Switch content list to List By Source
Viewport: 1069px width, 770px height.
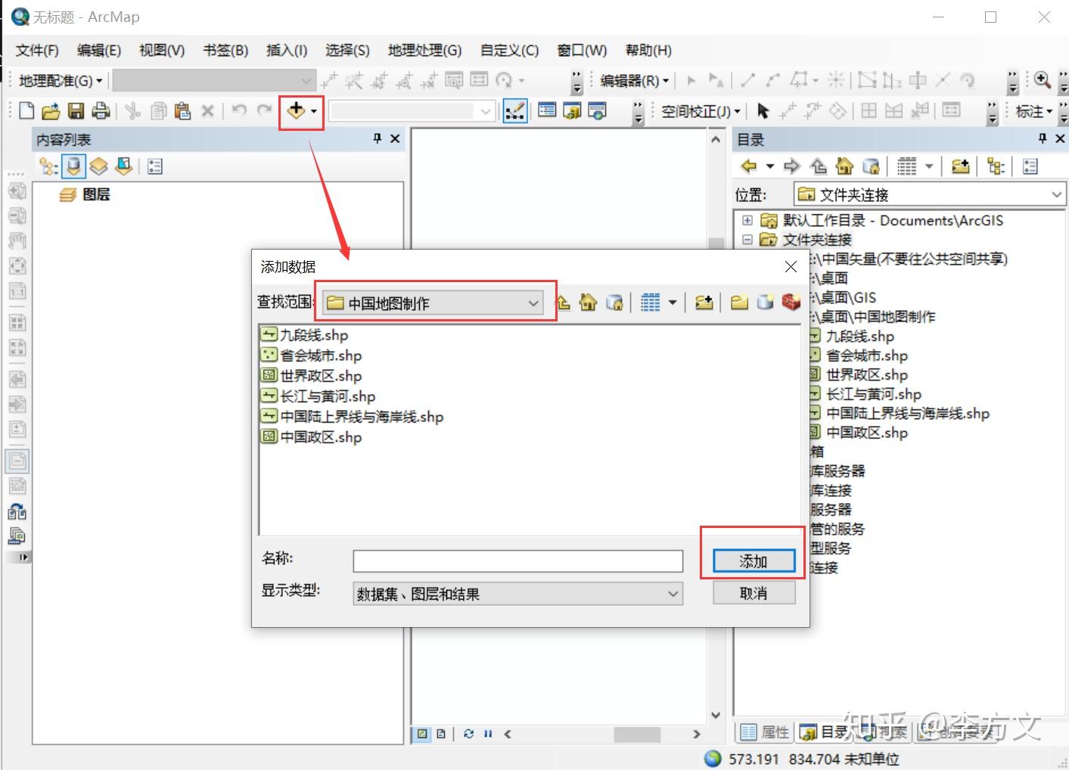(73, 166)
